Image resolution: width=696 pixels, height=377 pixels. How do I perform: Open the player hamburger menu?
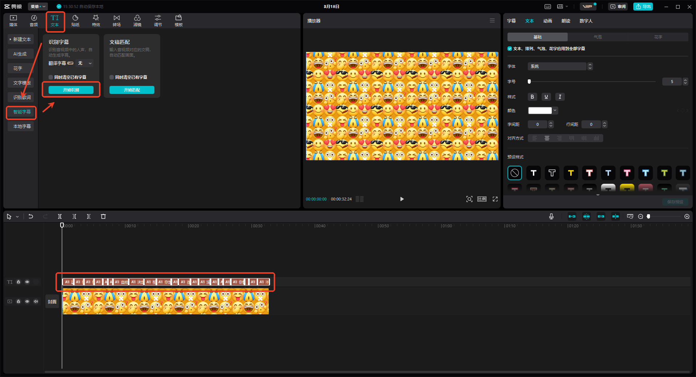pyautogui.click(x=492, y=21)
